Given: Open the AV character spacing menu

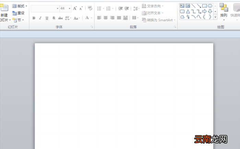Looking at the screenshot, I should coord(68,18).
